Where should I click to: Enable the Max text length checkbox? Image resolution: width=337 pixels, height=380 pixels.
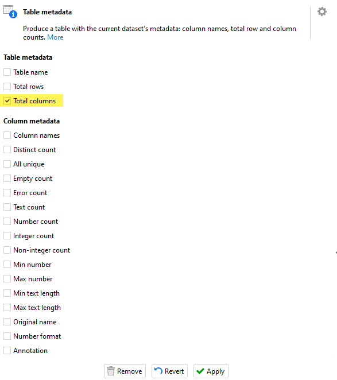7,307
